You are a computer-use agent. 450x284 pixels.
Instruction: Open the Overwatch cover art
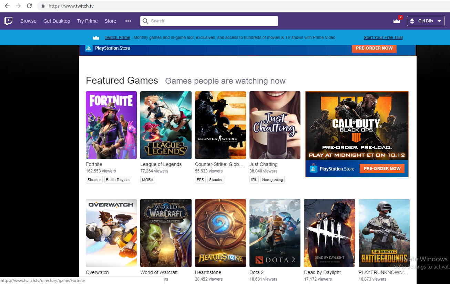click(x=111, y=233)
